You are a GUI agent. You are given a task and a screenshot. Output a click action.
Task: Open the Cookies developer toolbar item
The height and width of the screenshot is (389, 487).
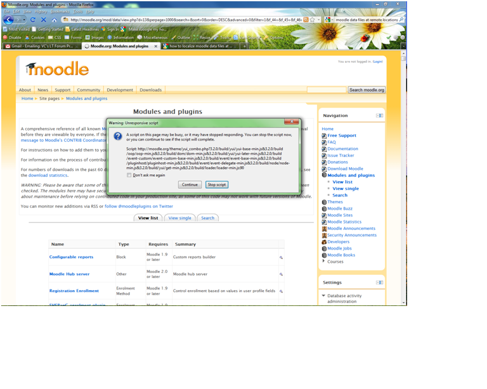click(35, 37)
